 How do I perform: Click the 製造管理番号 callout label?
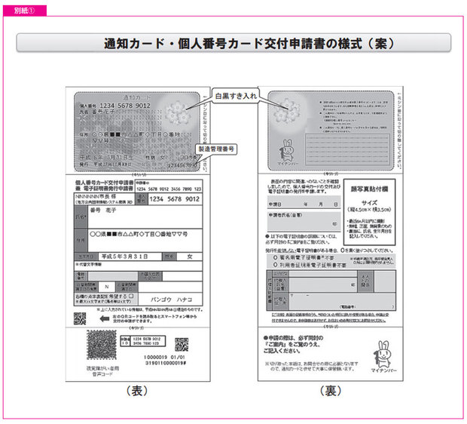(x=217, y=149)
